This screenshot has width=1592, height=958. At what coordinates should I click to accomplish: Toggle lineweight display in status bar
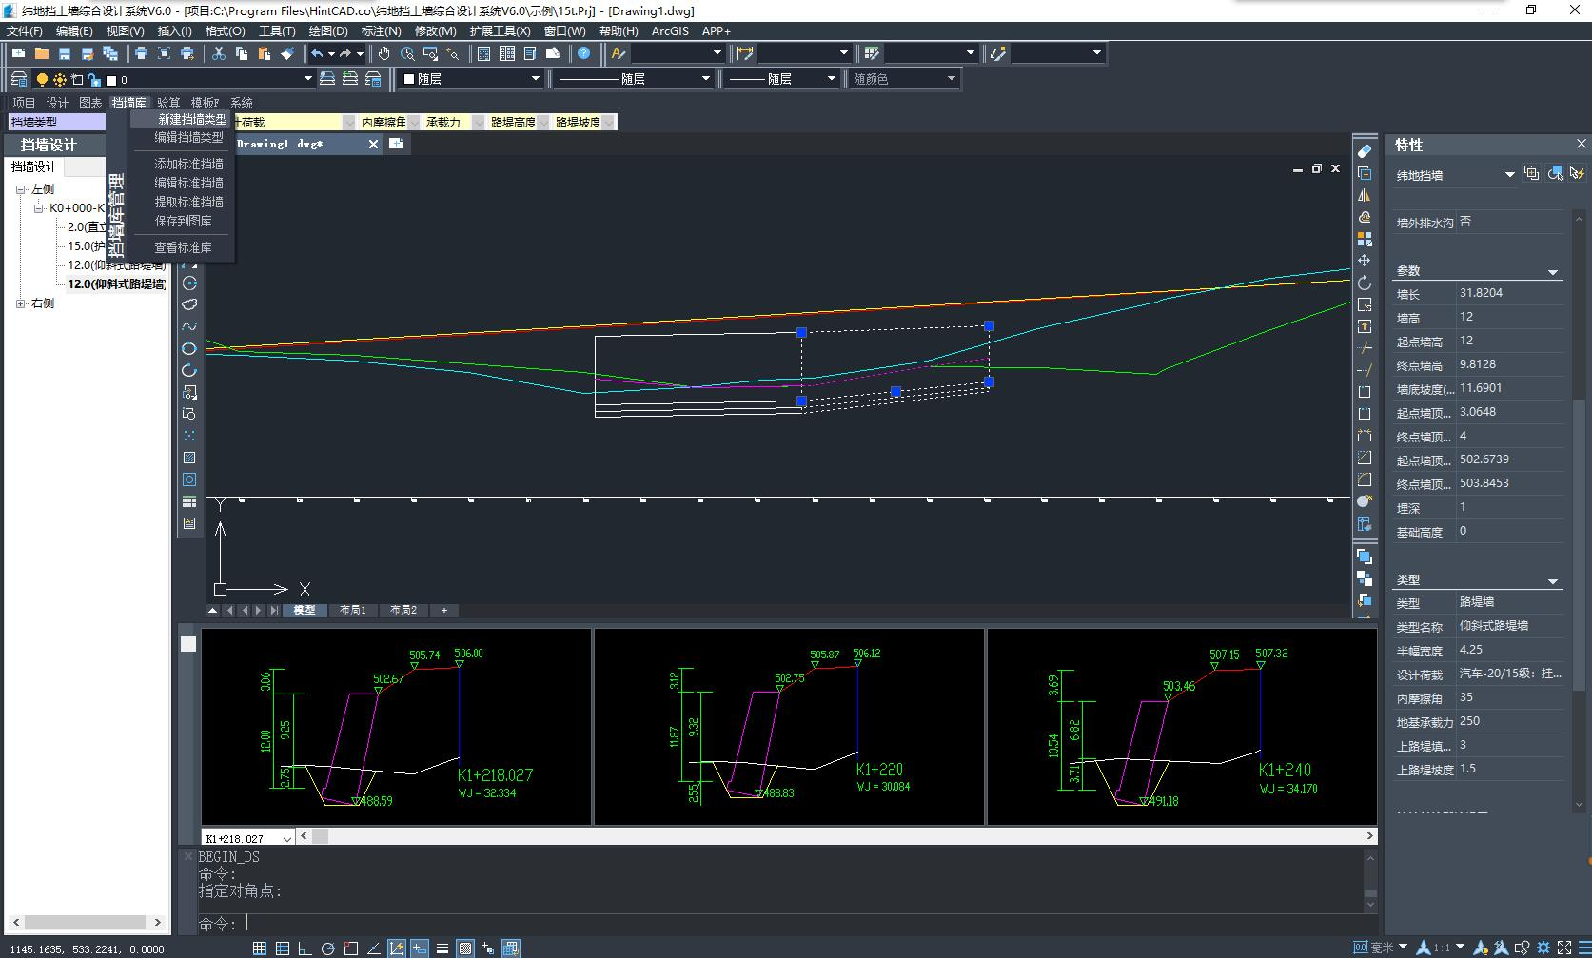click(x=442, y=948)
